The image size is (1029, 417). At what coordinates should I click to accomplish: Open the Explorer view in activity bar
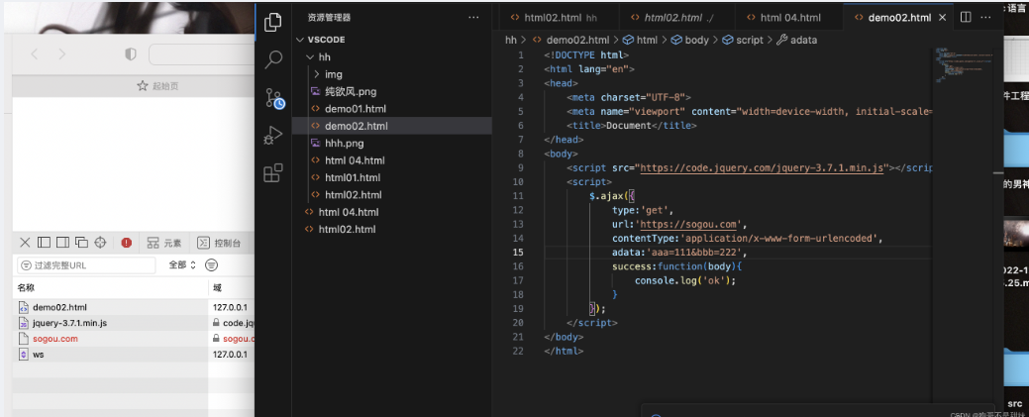click(273, 23)
